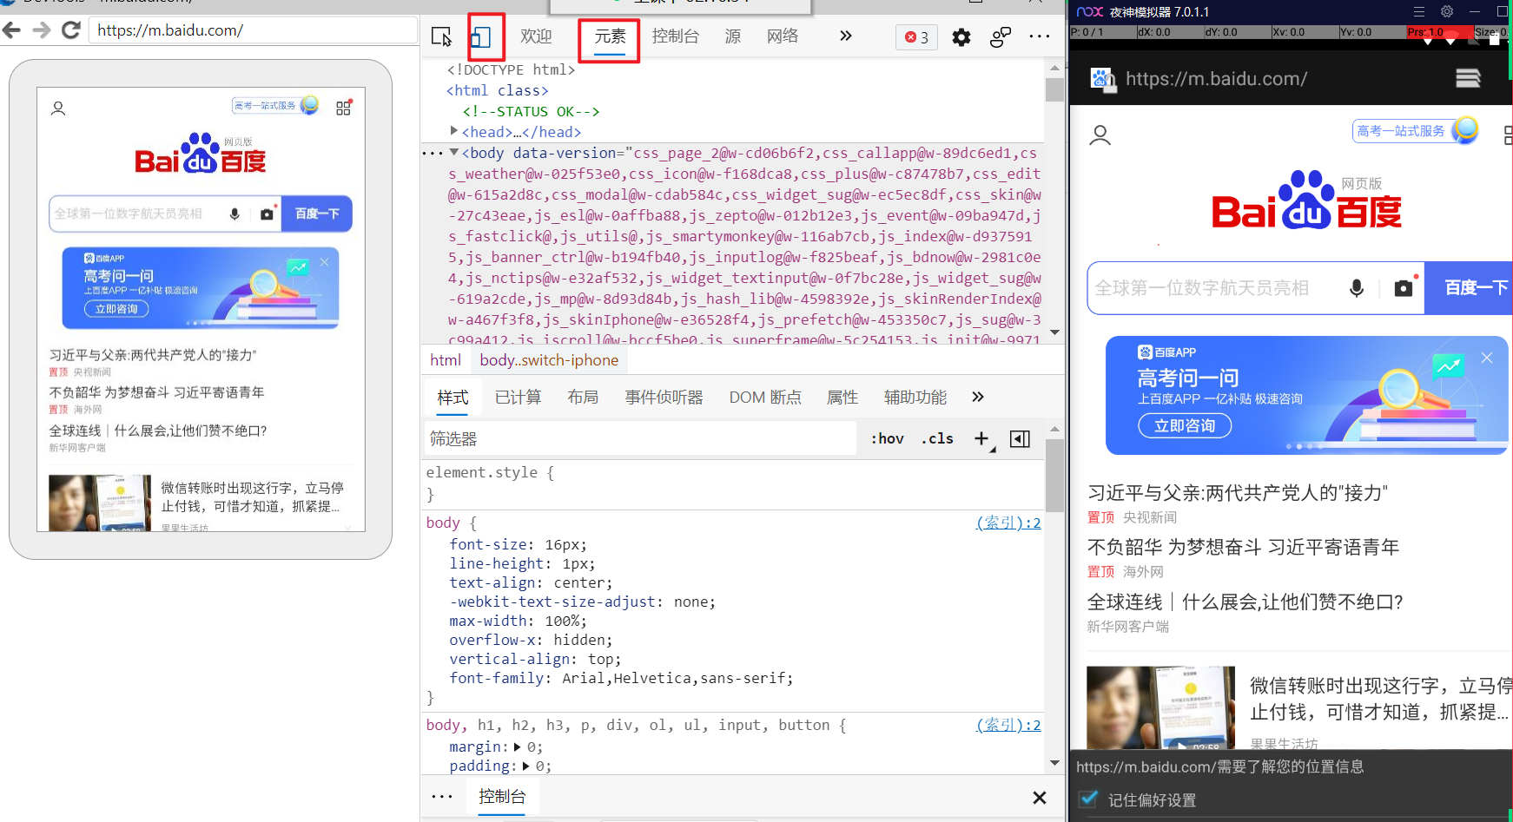1513x822 pixels.
Task: Toggle the :hov element state panel
Action: [888, 438]
